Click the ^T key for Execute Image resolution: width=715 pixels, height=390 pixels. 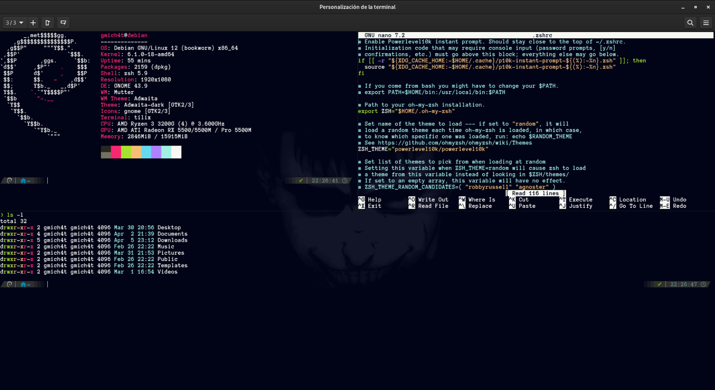(563, 199)
